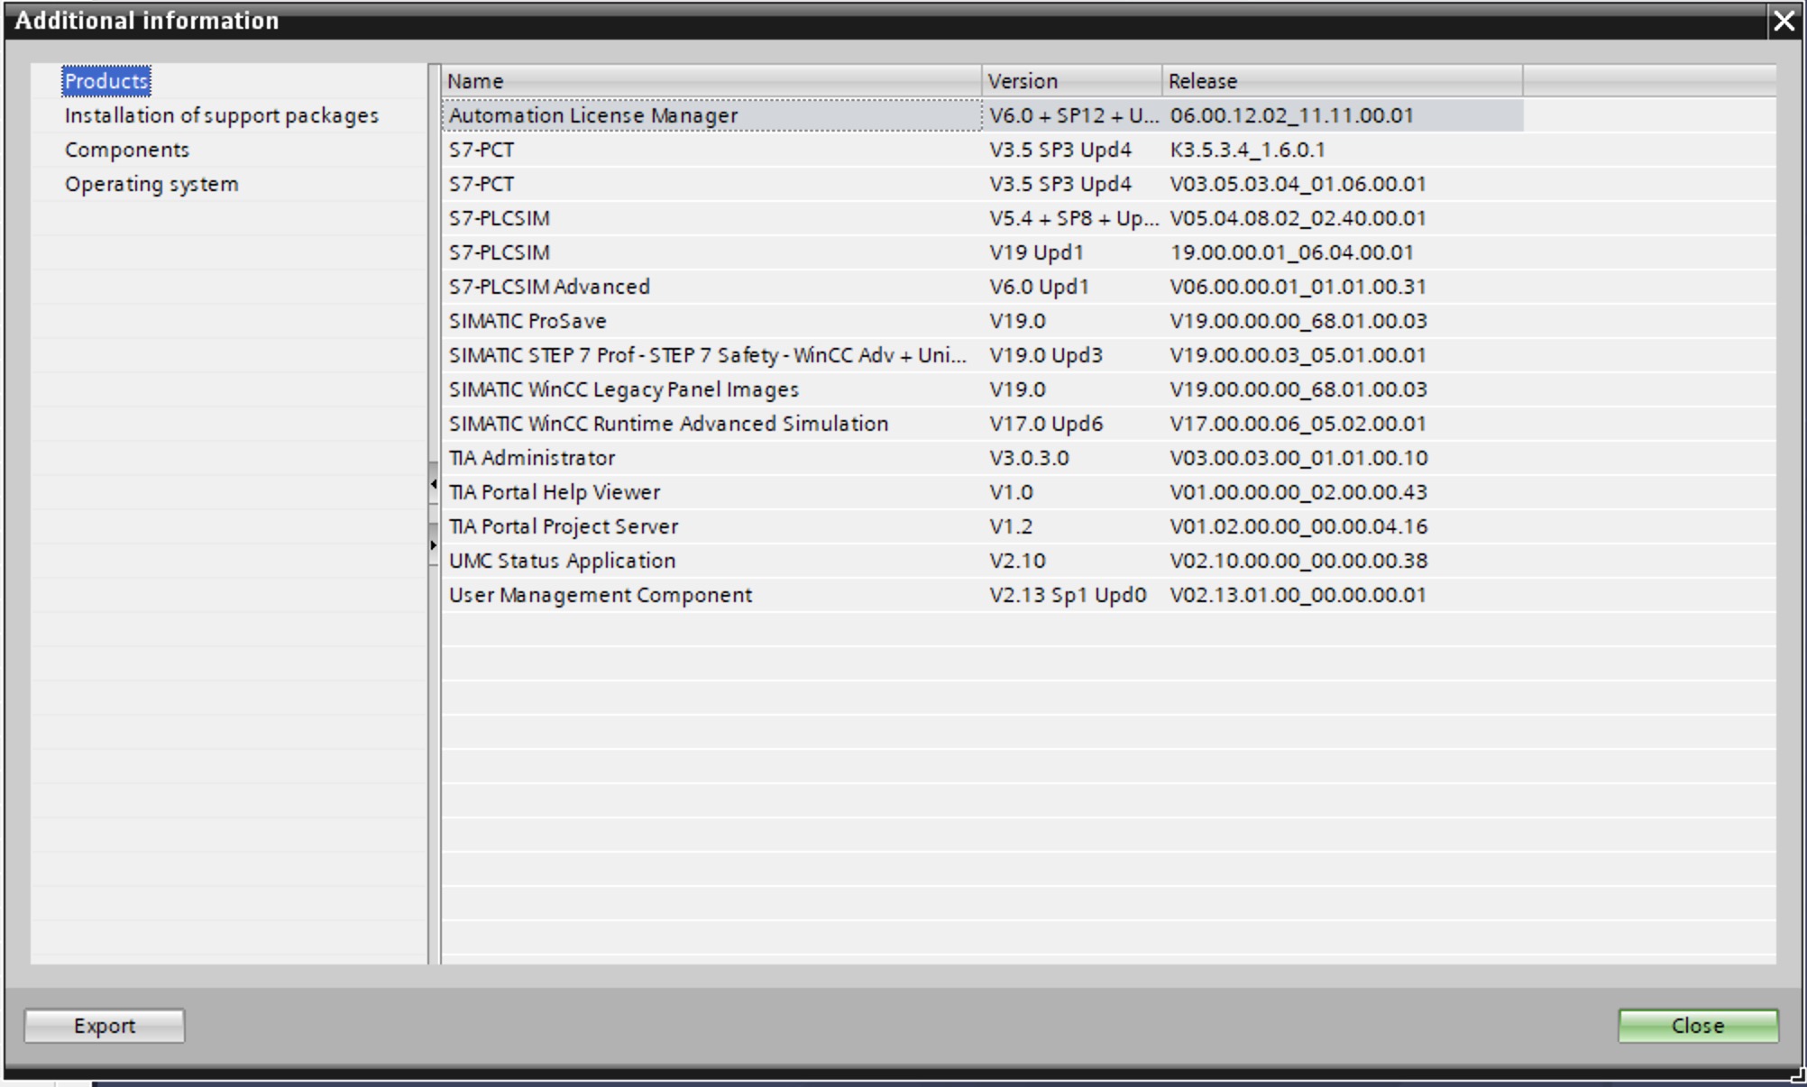Select the Products category
Screen dimensions: 1807x1087
click(x=106, y=81)
